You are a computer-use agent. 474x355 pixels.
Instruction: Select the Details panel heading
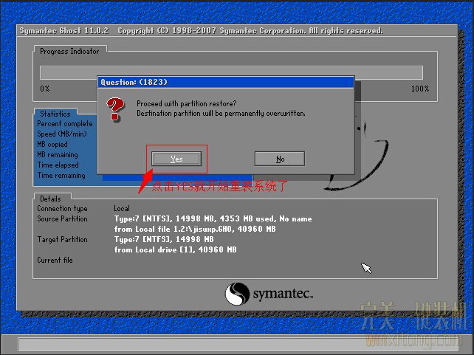tap(50, 199)
